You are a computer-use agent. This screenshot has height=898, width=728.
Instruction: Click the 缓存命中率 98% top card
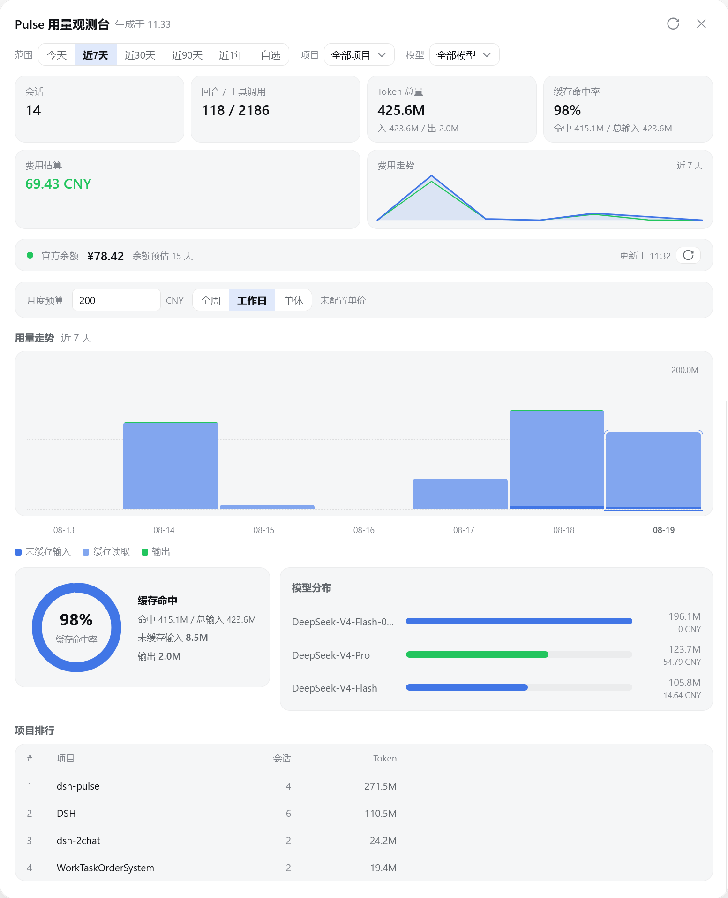coord(628,109)
